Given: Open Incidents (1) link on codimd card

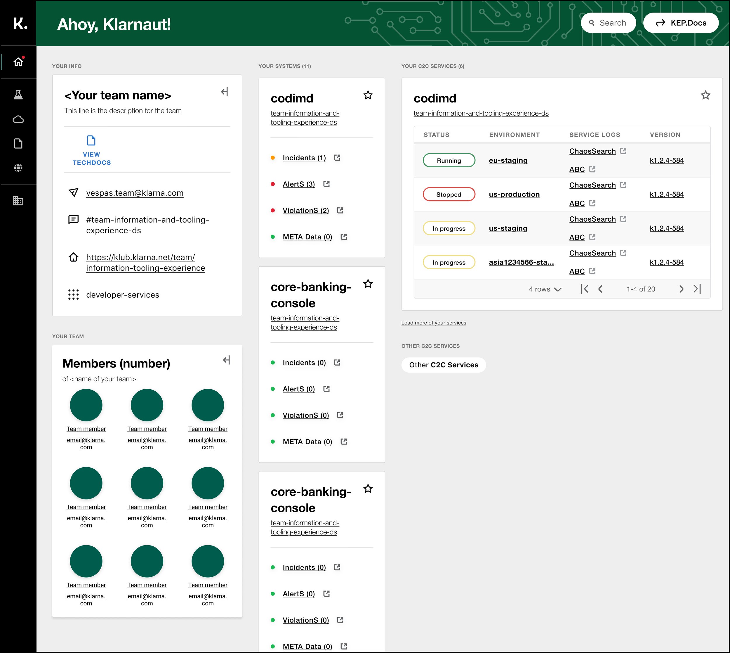Looking at the screenshot, I should click(x=304, y=158).
